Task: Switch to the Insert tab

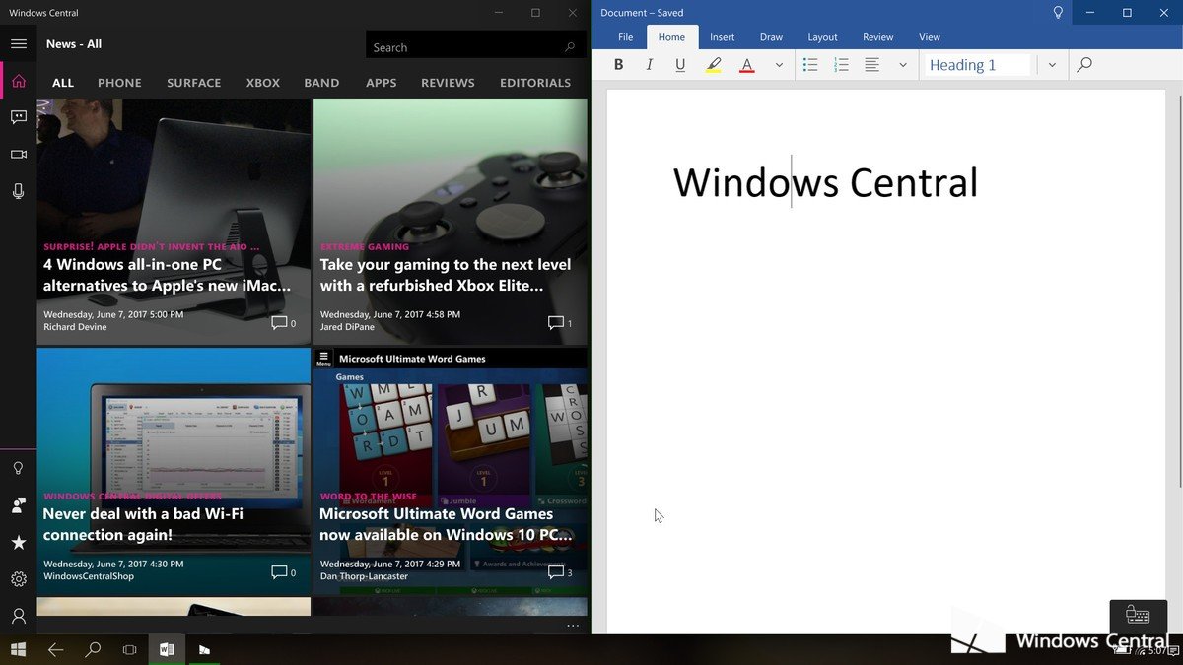Action: 723,37
